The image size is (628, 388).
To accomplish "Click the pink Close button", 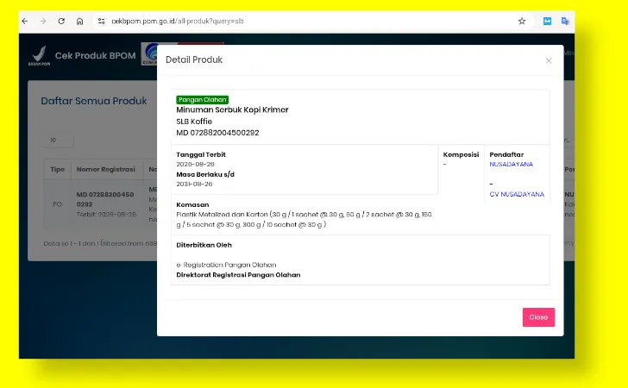I will point(538,317).
